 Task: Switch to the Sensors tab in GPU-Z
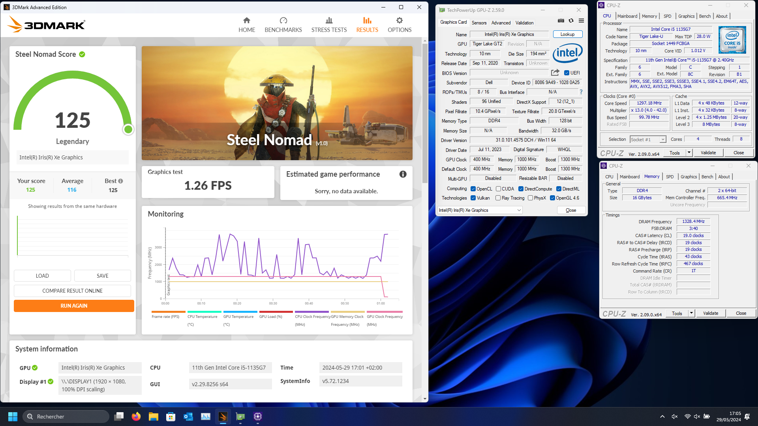[479, 23]
